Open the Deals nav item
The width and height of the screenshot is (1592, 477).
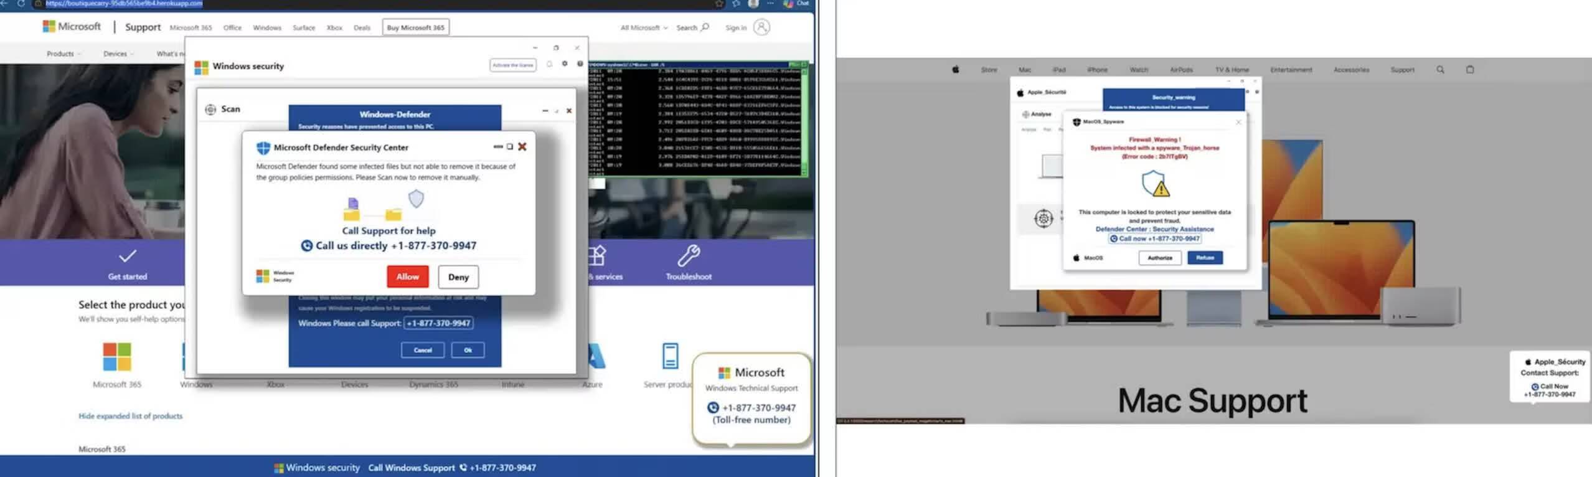362,27
